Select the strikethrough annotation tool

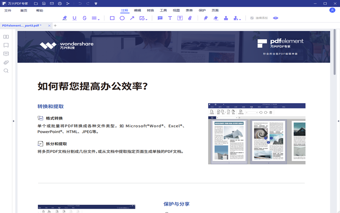click(x=85, y=18)
